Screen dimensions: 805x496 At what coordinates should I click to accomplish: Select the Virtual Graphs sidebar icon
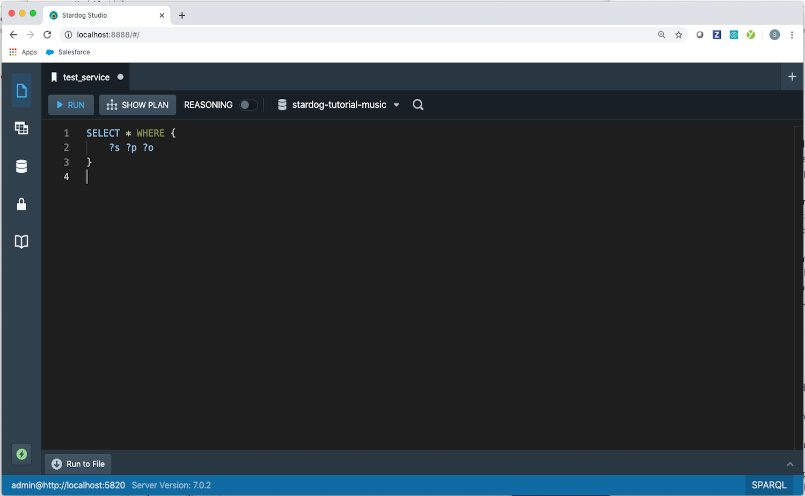[x=21, y=128]
